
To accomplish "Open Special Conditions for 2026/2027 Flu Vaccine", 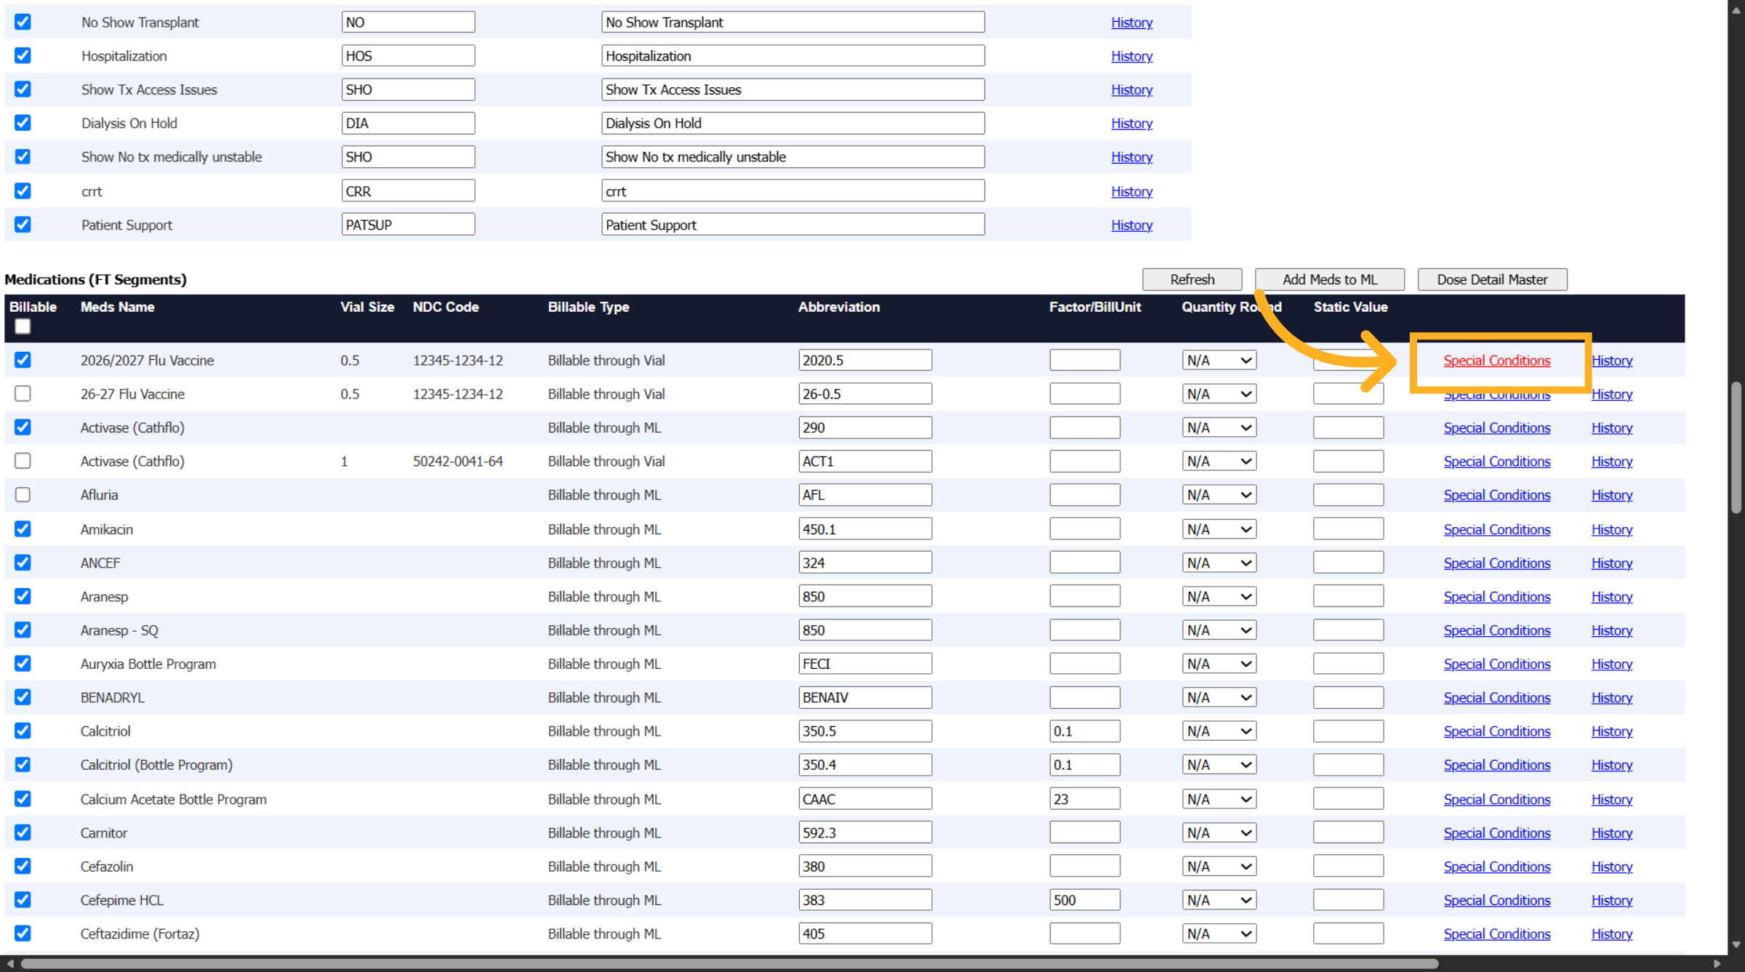I will coord(1497,360).
